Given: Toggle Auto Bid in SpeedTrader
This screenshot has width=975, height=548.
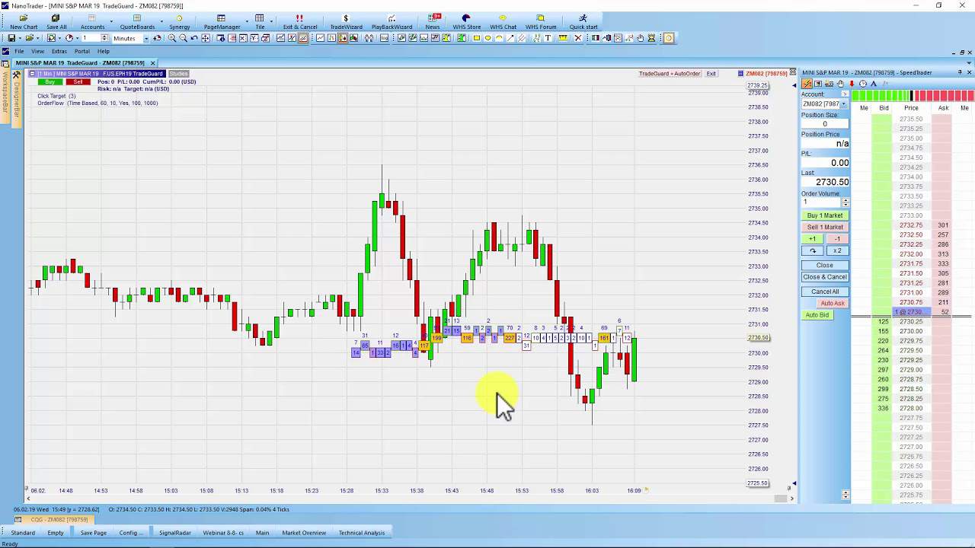Looking at the screenshot, I should [x=817, y=315].
